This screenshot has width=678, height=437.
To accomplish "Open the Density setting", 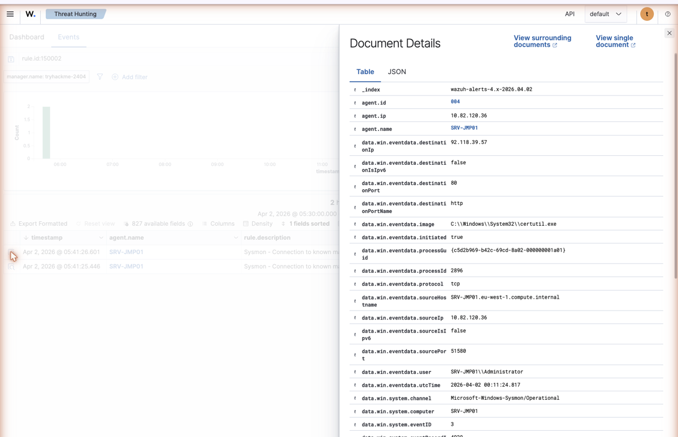I will click(258, 224).
